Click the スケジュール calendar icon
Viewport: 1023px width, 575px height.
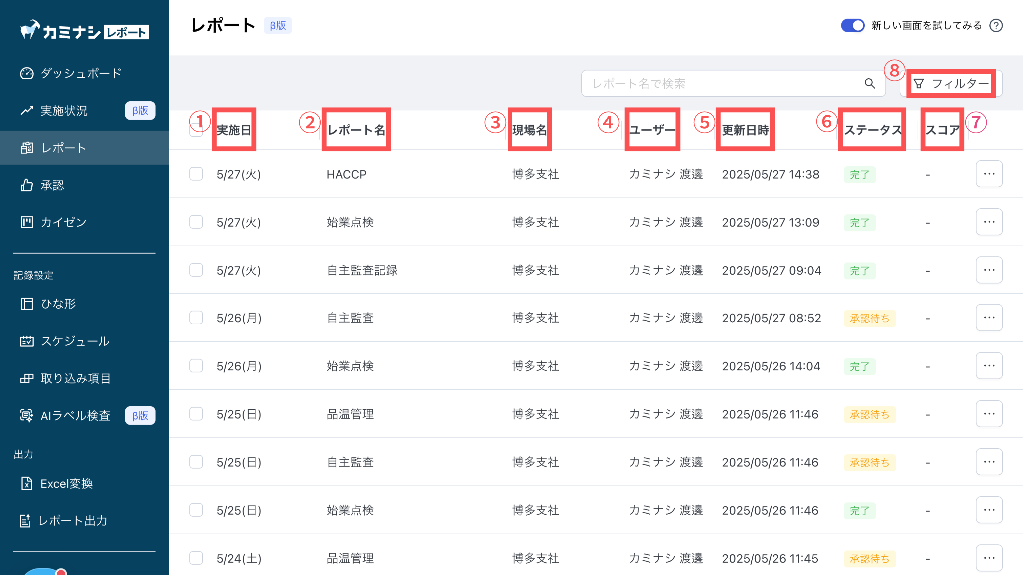26,341
